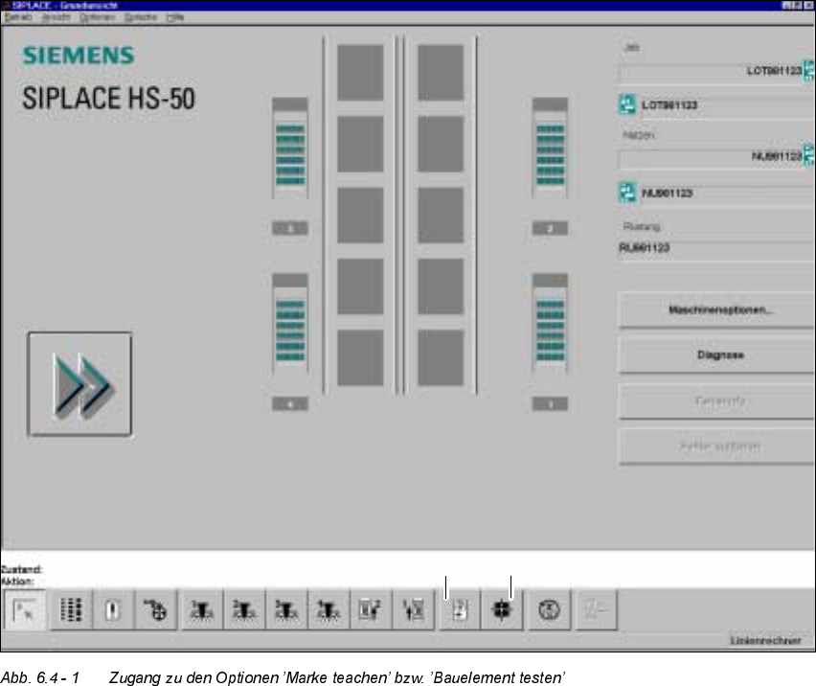Viewport: 816px width, 686px height.
Task: Click the round clock-like toolbar icon
Action: tap(549, 609)
